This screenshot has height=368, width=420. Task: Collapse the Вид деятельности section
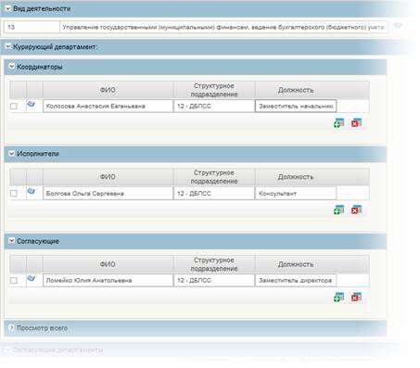8,8
